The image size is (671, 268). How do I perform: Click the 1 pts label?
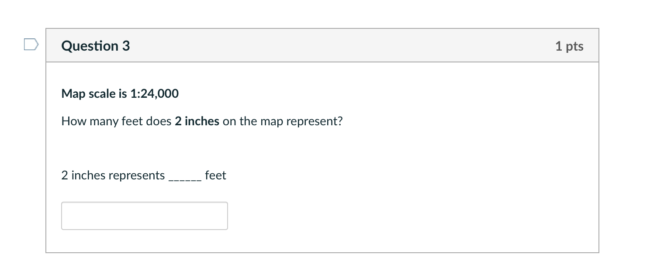pos(569,45)
